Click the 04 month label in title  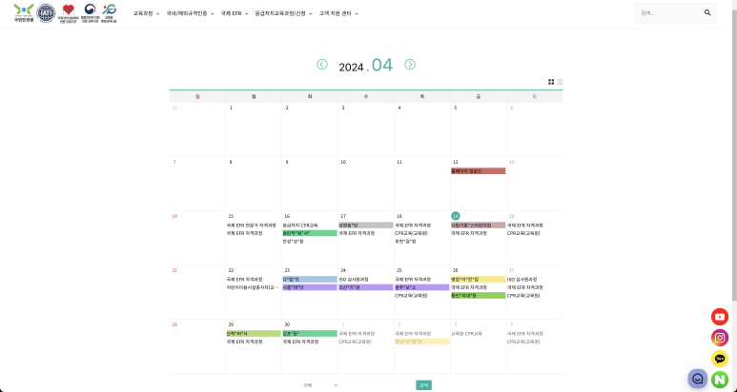click(x=381, y=66)
